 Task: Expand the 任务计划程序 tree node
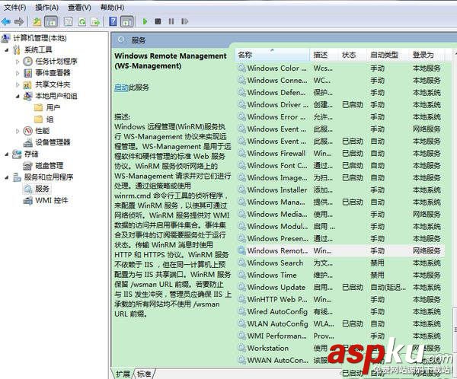18,62
